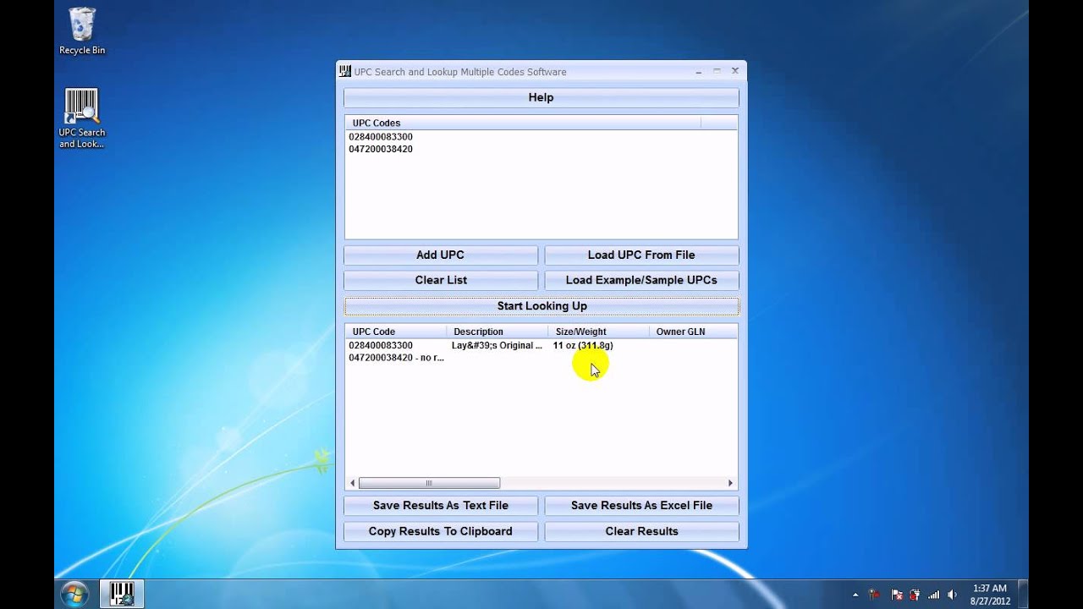Close the UPC Search window

click(734, 71)
